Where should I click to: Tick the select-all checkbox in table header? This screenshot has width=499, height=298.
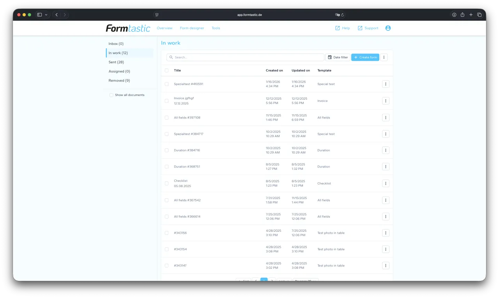(x=167, y=71)
